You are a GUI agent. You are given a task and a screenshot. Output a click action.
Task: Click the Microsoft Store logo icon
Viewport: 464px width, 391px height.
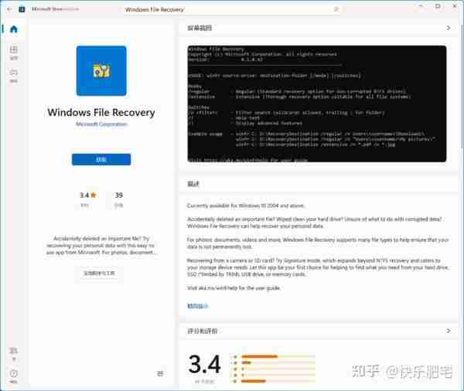22,9
